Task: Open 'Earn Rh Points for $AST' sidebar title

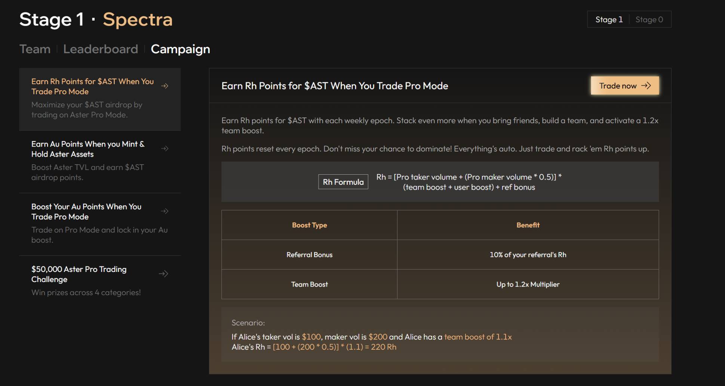Action: [92, 86]
